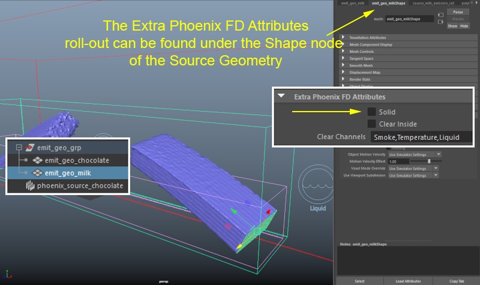Switch to the emit_geo_milk tab

coord(353,3)
